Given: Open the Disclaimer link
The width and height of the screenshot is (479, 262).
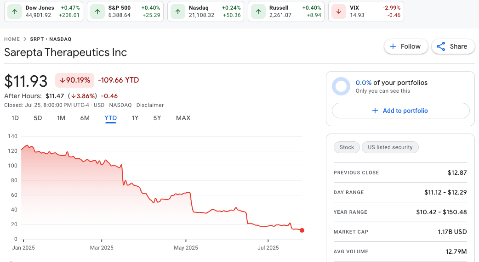Looking at the screenshot, I should click(x=150, y=105).
